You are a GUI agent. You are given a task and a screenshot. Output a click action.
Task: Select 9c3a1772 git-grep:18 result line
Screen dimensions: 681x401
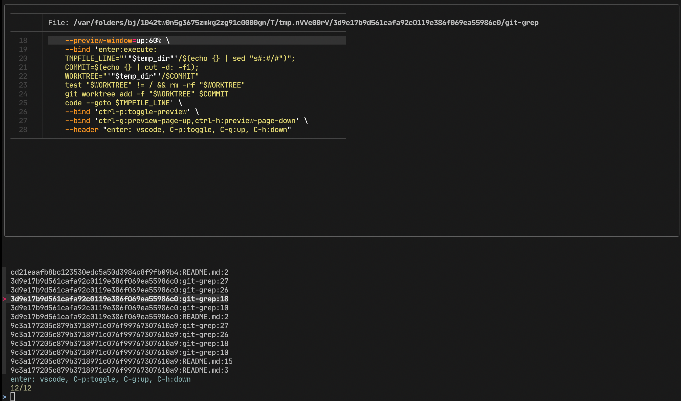click(119, 343)
